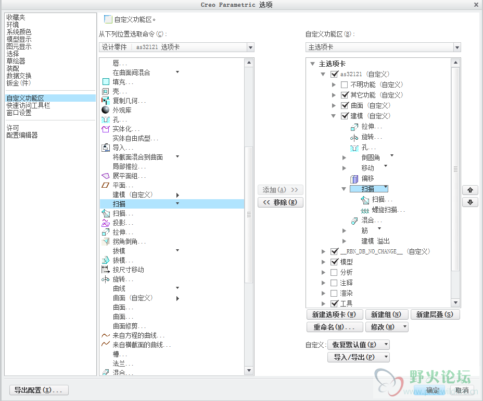483x401 pixels.
Task: Toggle the 建模 (自定义) group checkbox
Action: [345, 116]
